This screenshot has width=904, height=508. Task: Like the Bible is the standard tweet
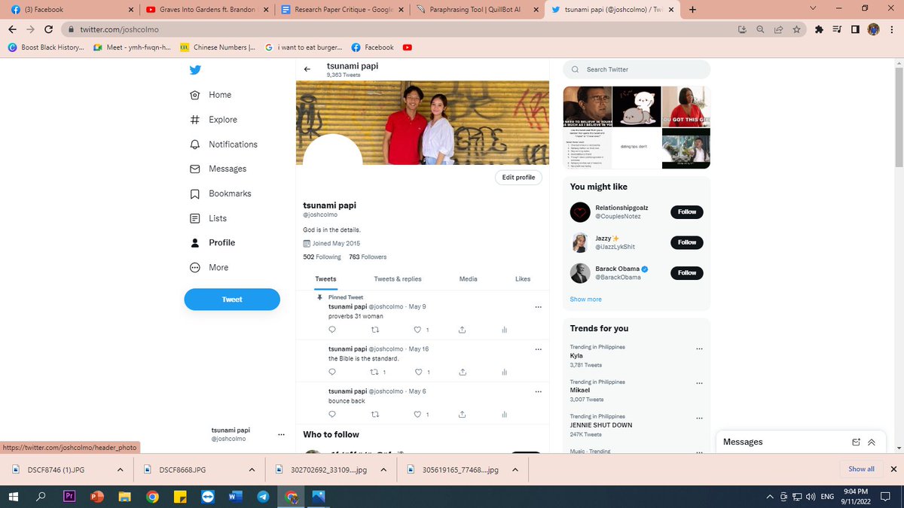coord(418,372)
